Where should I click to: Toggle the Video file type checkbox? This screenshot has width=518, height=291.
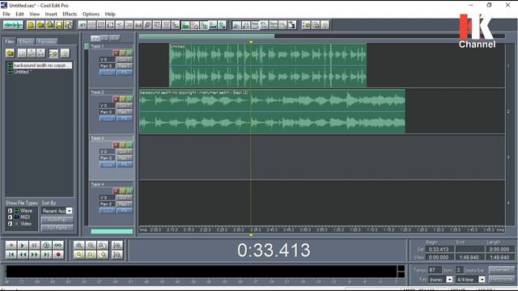tap(10, 224)
